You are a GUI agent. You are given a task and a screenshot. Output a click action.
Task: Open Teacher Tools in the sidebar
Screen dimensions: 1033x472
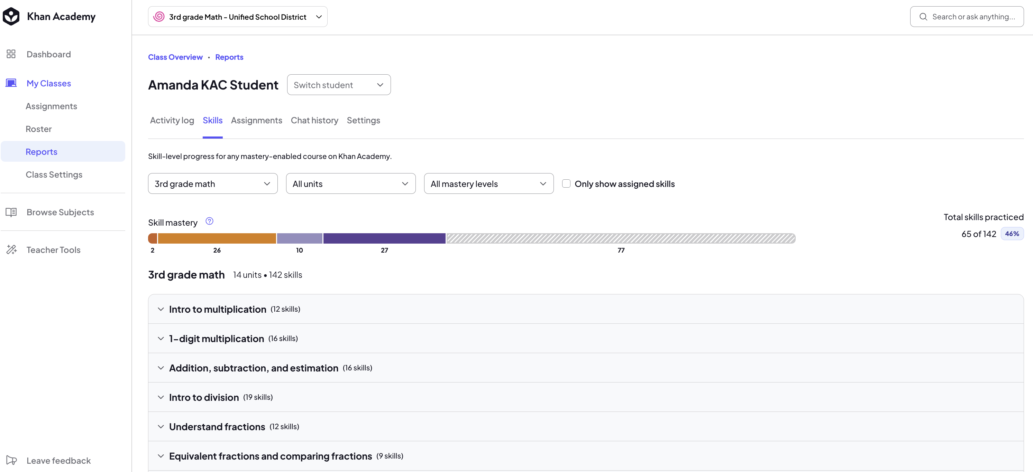[53, 249]
